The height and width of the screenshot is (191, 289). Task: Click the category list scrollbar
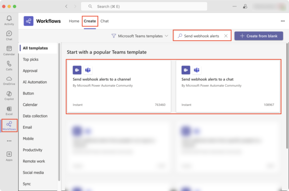tap(59, 112)
